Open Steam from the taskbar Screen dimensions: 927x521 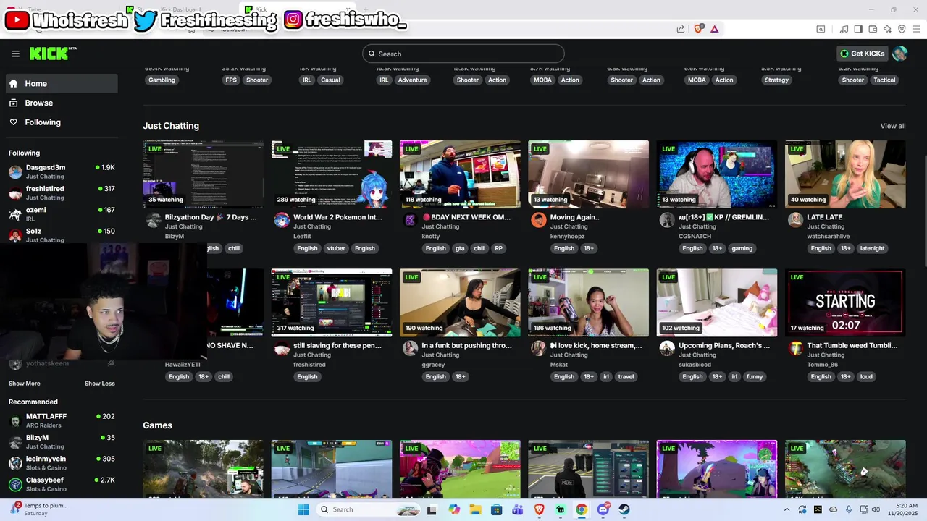[x=624, y=509]
